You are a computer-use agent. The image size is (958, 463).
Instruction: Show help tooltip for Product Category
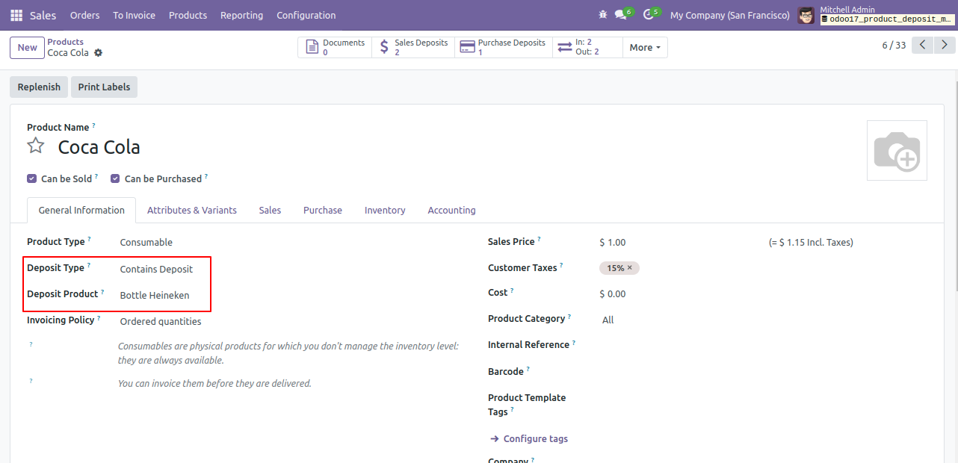pos(569,317)
